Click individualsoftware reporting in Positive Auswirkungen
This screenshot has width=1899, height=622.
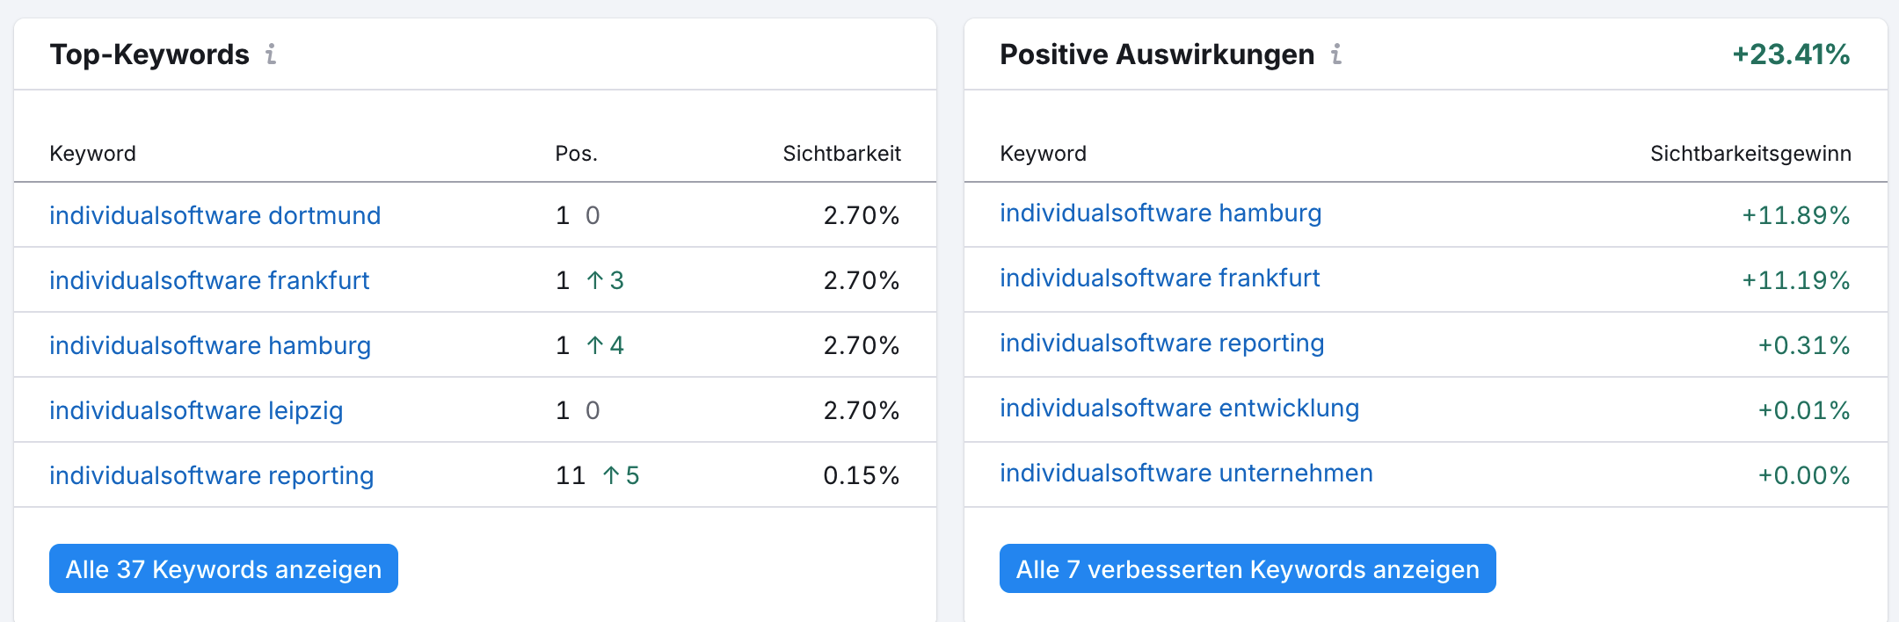1162,343
